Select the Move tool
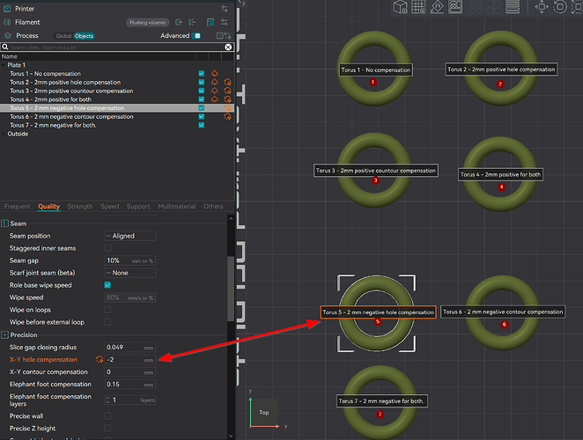583x440 pixels. [x=542, y=7]
